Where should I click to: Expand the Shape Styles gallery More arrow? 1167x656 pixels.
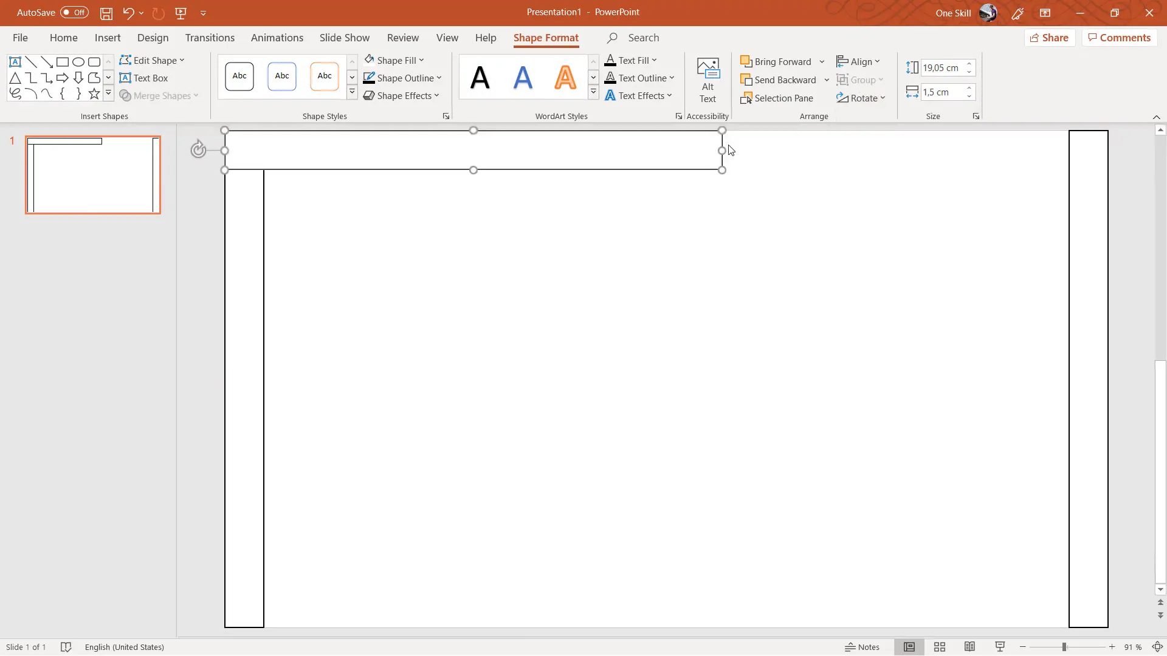352,92
